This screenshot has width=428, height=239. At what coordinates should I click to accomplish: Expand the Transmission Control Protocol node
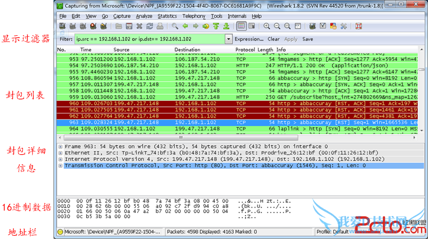pyautogui.click(x=60, y=166)
